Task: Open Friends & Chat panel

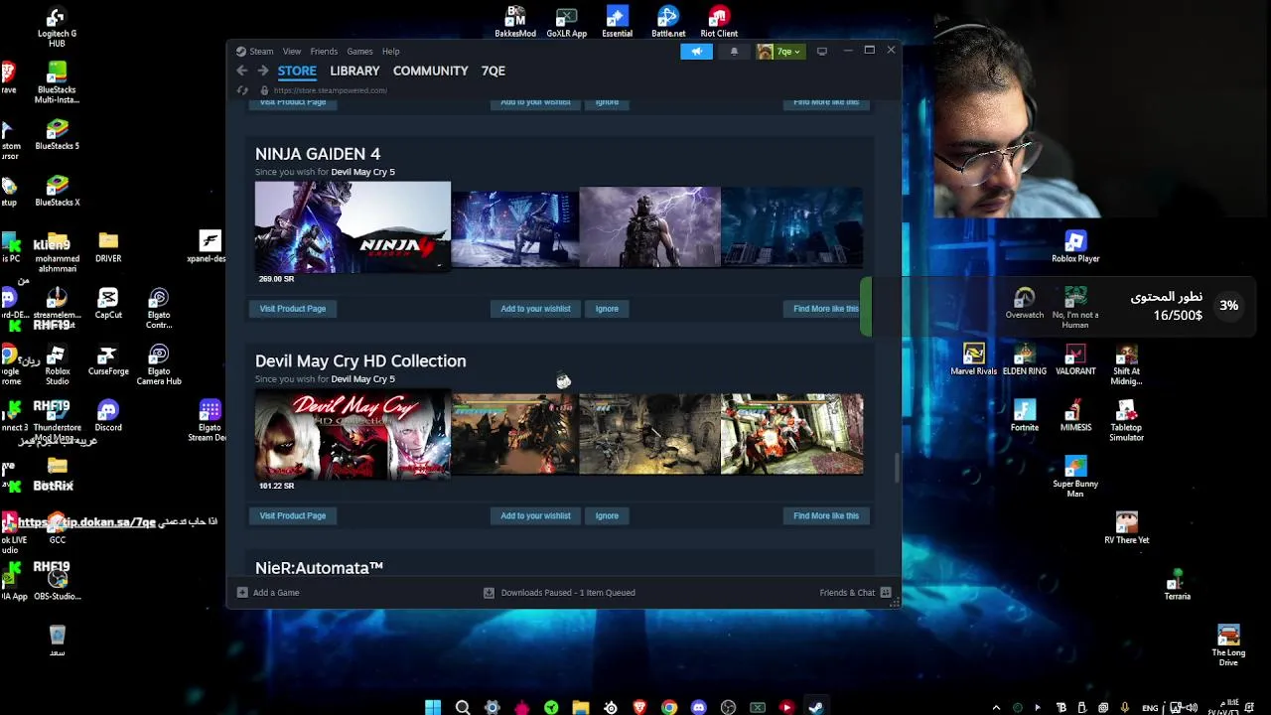Action: (855, 593)
